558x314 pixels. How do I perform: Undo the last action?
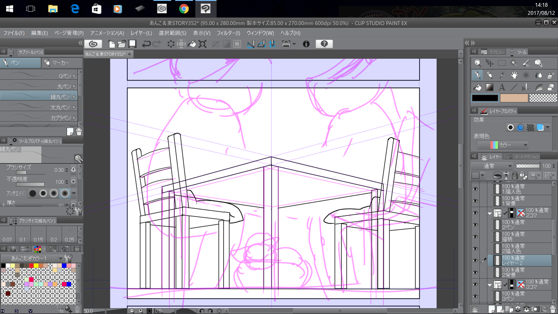point(146,44)
